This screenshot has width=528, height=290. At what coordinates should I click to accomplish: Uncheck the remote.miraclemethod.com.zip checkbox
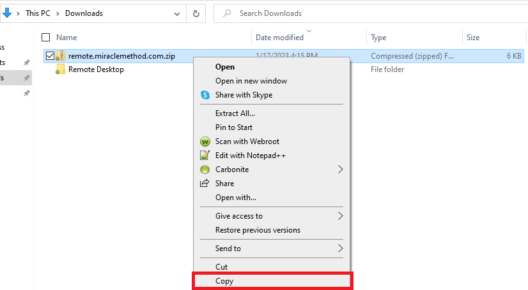point(50,56)
